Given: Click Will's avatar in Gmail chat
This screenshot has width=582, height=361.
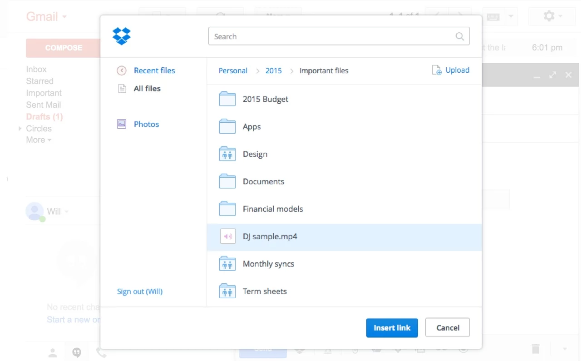Looking at the screenshot, I should point(35,211).
